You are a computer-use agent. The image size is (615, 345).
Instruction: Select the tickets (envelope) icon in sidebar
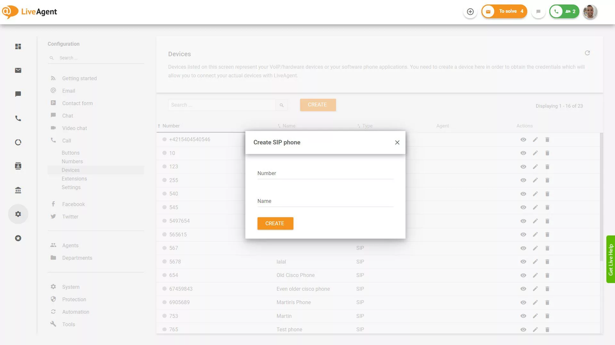tap(18, 70)
